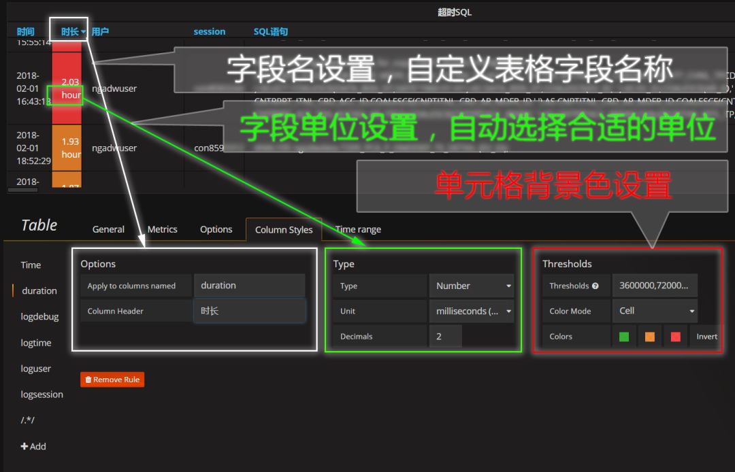This screenshot has height=472, width=735.
Task: Open the General tab
Action: point(108,229)
